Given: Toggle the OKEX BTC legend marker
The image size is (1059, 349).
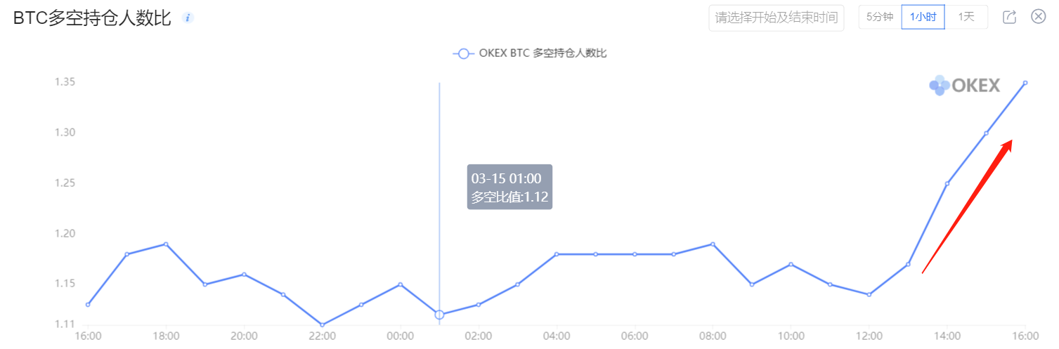Looking at the screenshot, I should [462, 53].
